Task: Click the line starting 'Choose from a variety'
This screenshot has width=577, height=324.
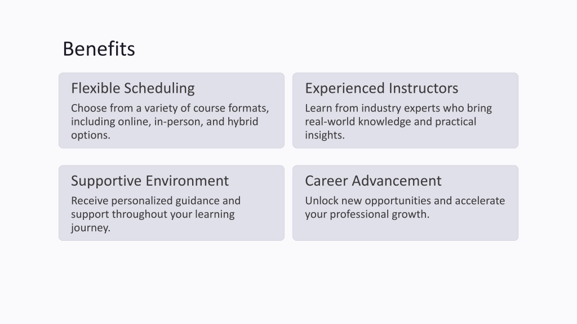Action: coord(170,109)
